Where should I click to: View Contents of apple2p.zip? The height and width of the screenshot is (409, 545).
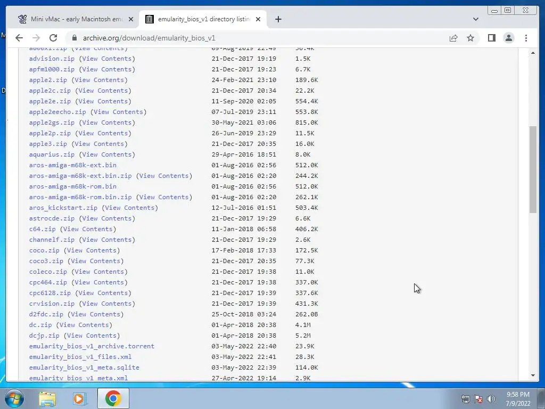(103, 133)
